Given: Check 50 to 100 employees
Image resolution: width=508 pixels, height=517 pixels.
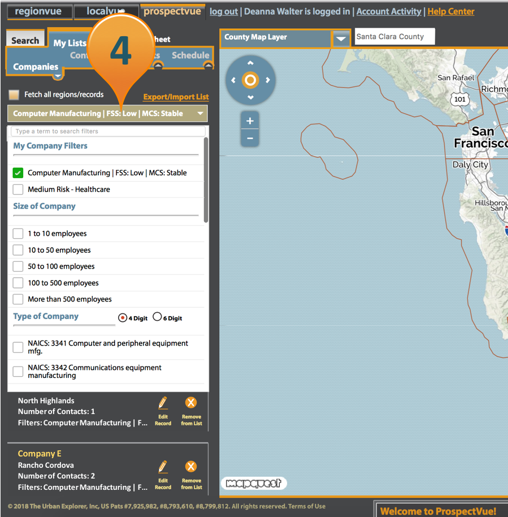Looking at the screenshot, I should pyautogui.click(x=18, y=266).
